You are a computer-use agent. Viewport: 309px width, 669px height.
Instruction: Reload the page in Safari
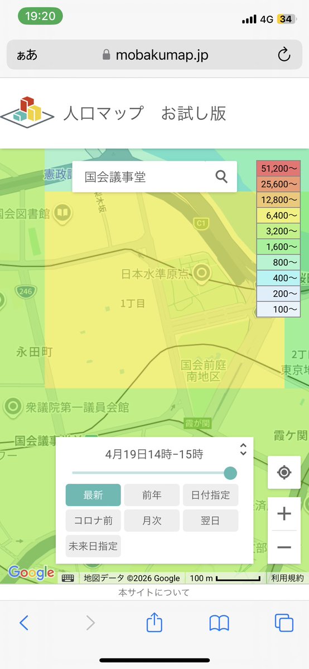(284, 55)
